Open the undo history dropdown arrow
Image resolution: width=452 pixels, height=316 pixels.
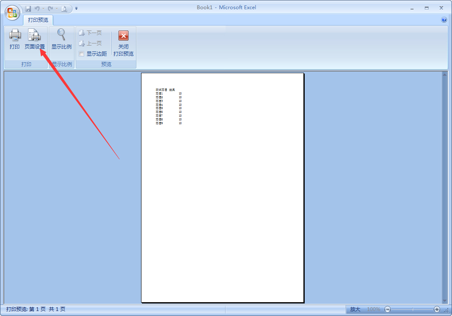pyautogui.click(x=44, y=8)
